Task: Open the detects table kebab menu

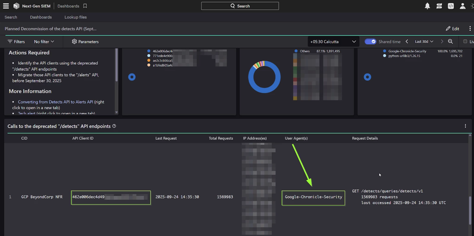Action: pos(465,126)
